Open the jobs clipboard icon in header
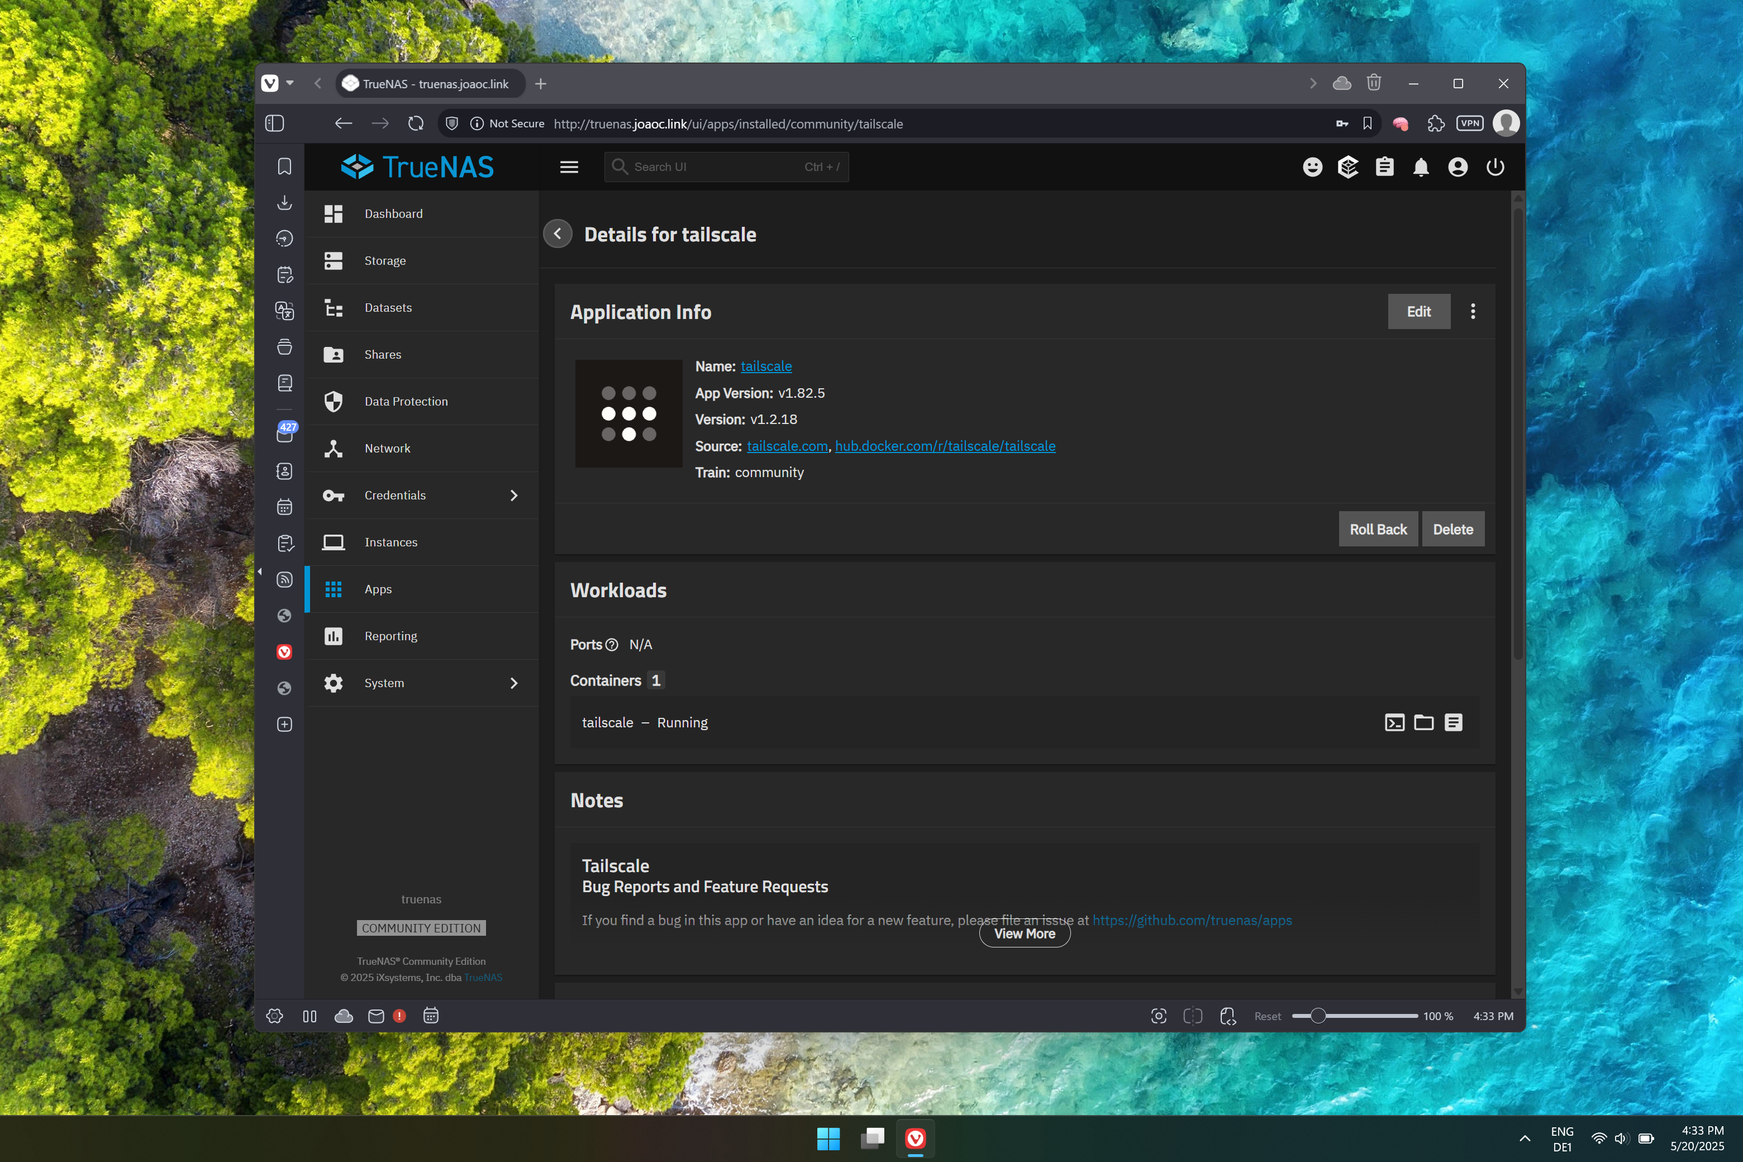1743x1162 pixels. [1384, 168]
